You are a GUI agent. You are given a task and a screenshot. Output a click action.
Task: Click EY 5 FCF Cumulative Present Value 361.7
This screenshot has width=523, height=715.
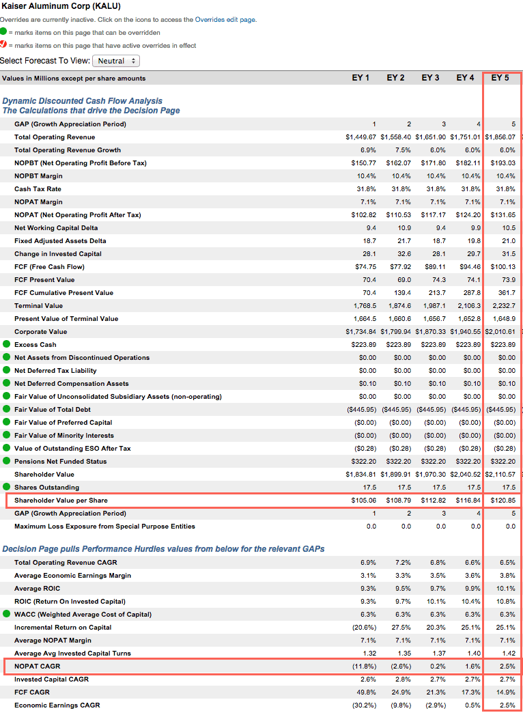(507, 293)
